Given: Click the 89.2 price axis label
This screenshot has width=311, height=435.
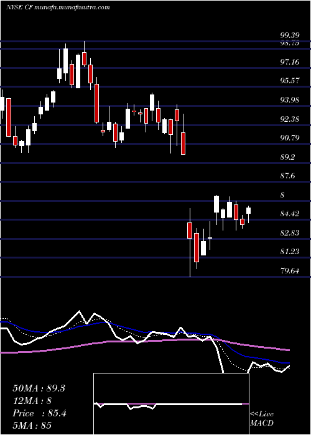Looking at the screenshot, I should pyautogui.click(x=287, y=157).
